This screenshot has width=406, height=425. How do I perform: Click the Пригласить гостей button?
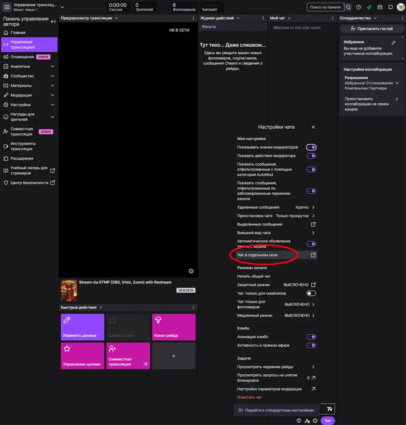pos(372,29)
